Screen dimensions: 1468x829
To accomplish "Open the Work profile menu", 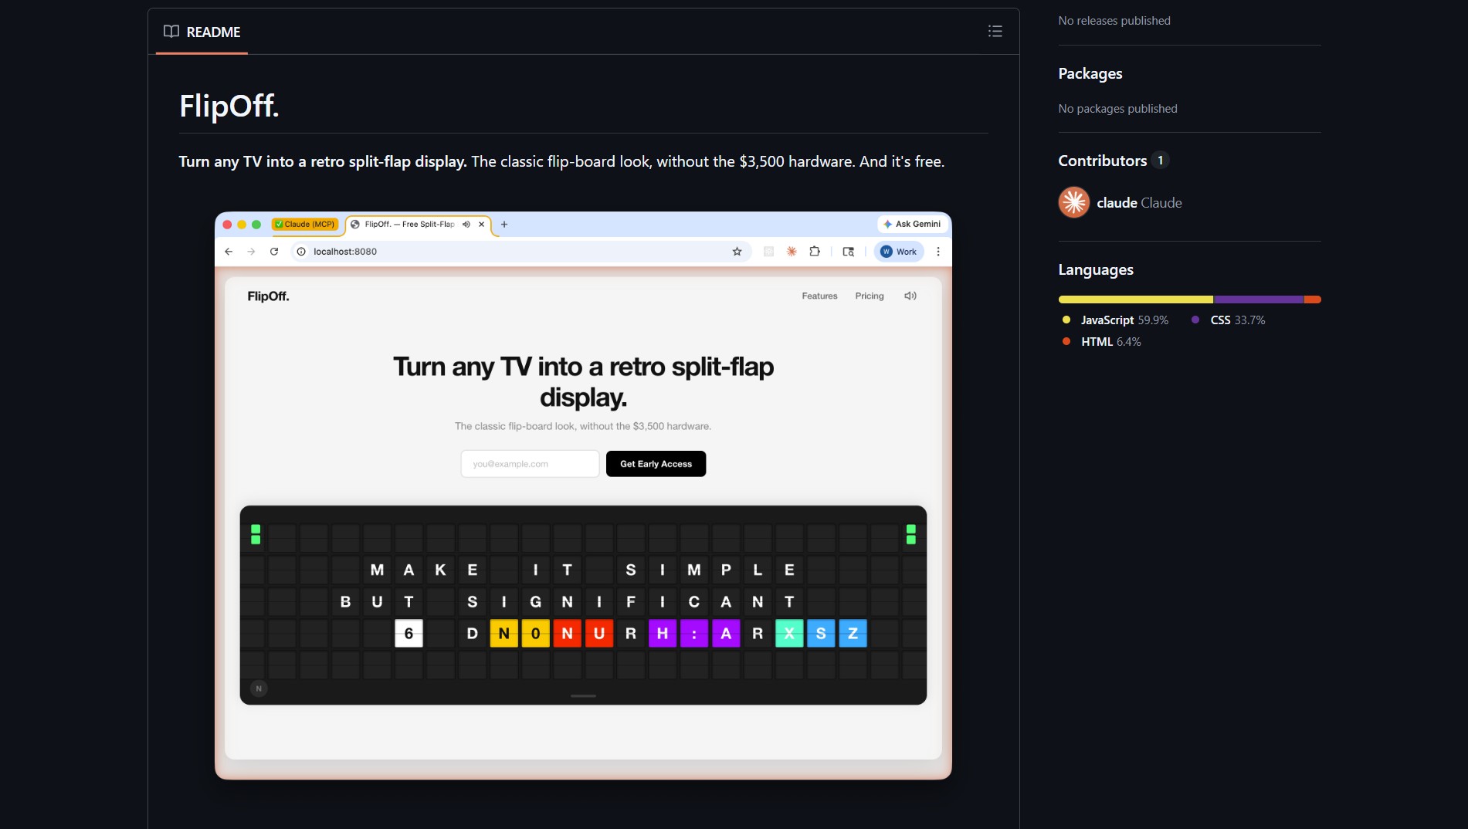I will (x=898, y=251).
